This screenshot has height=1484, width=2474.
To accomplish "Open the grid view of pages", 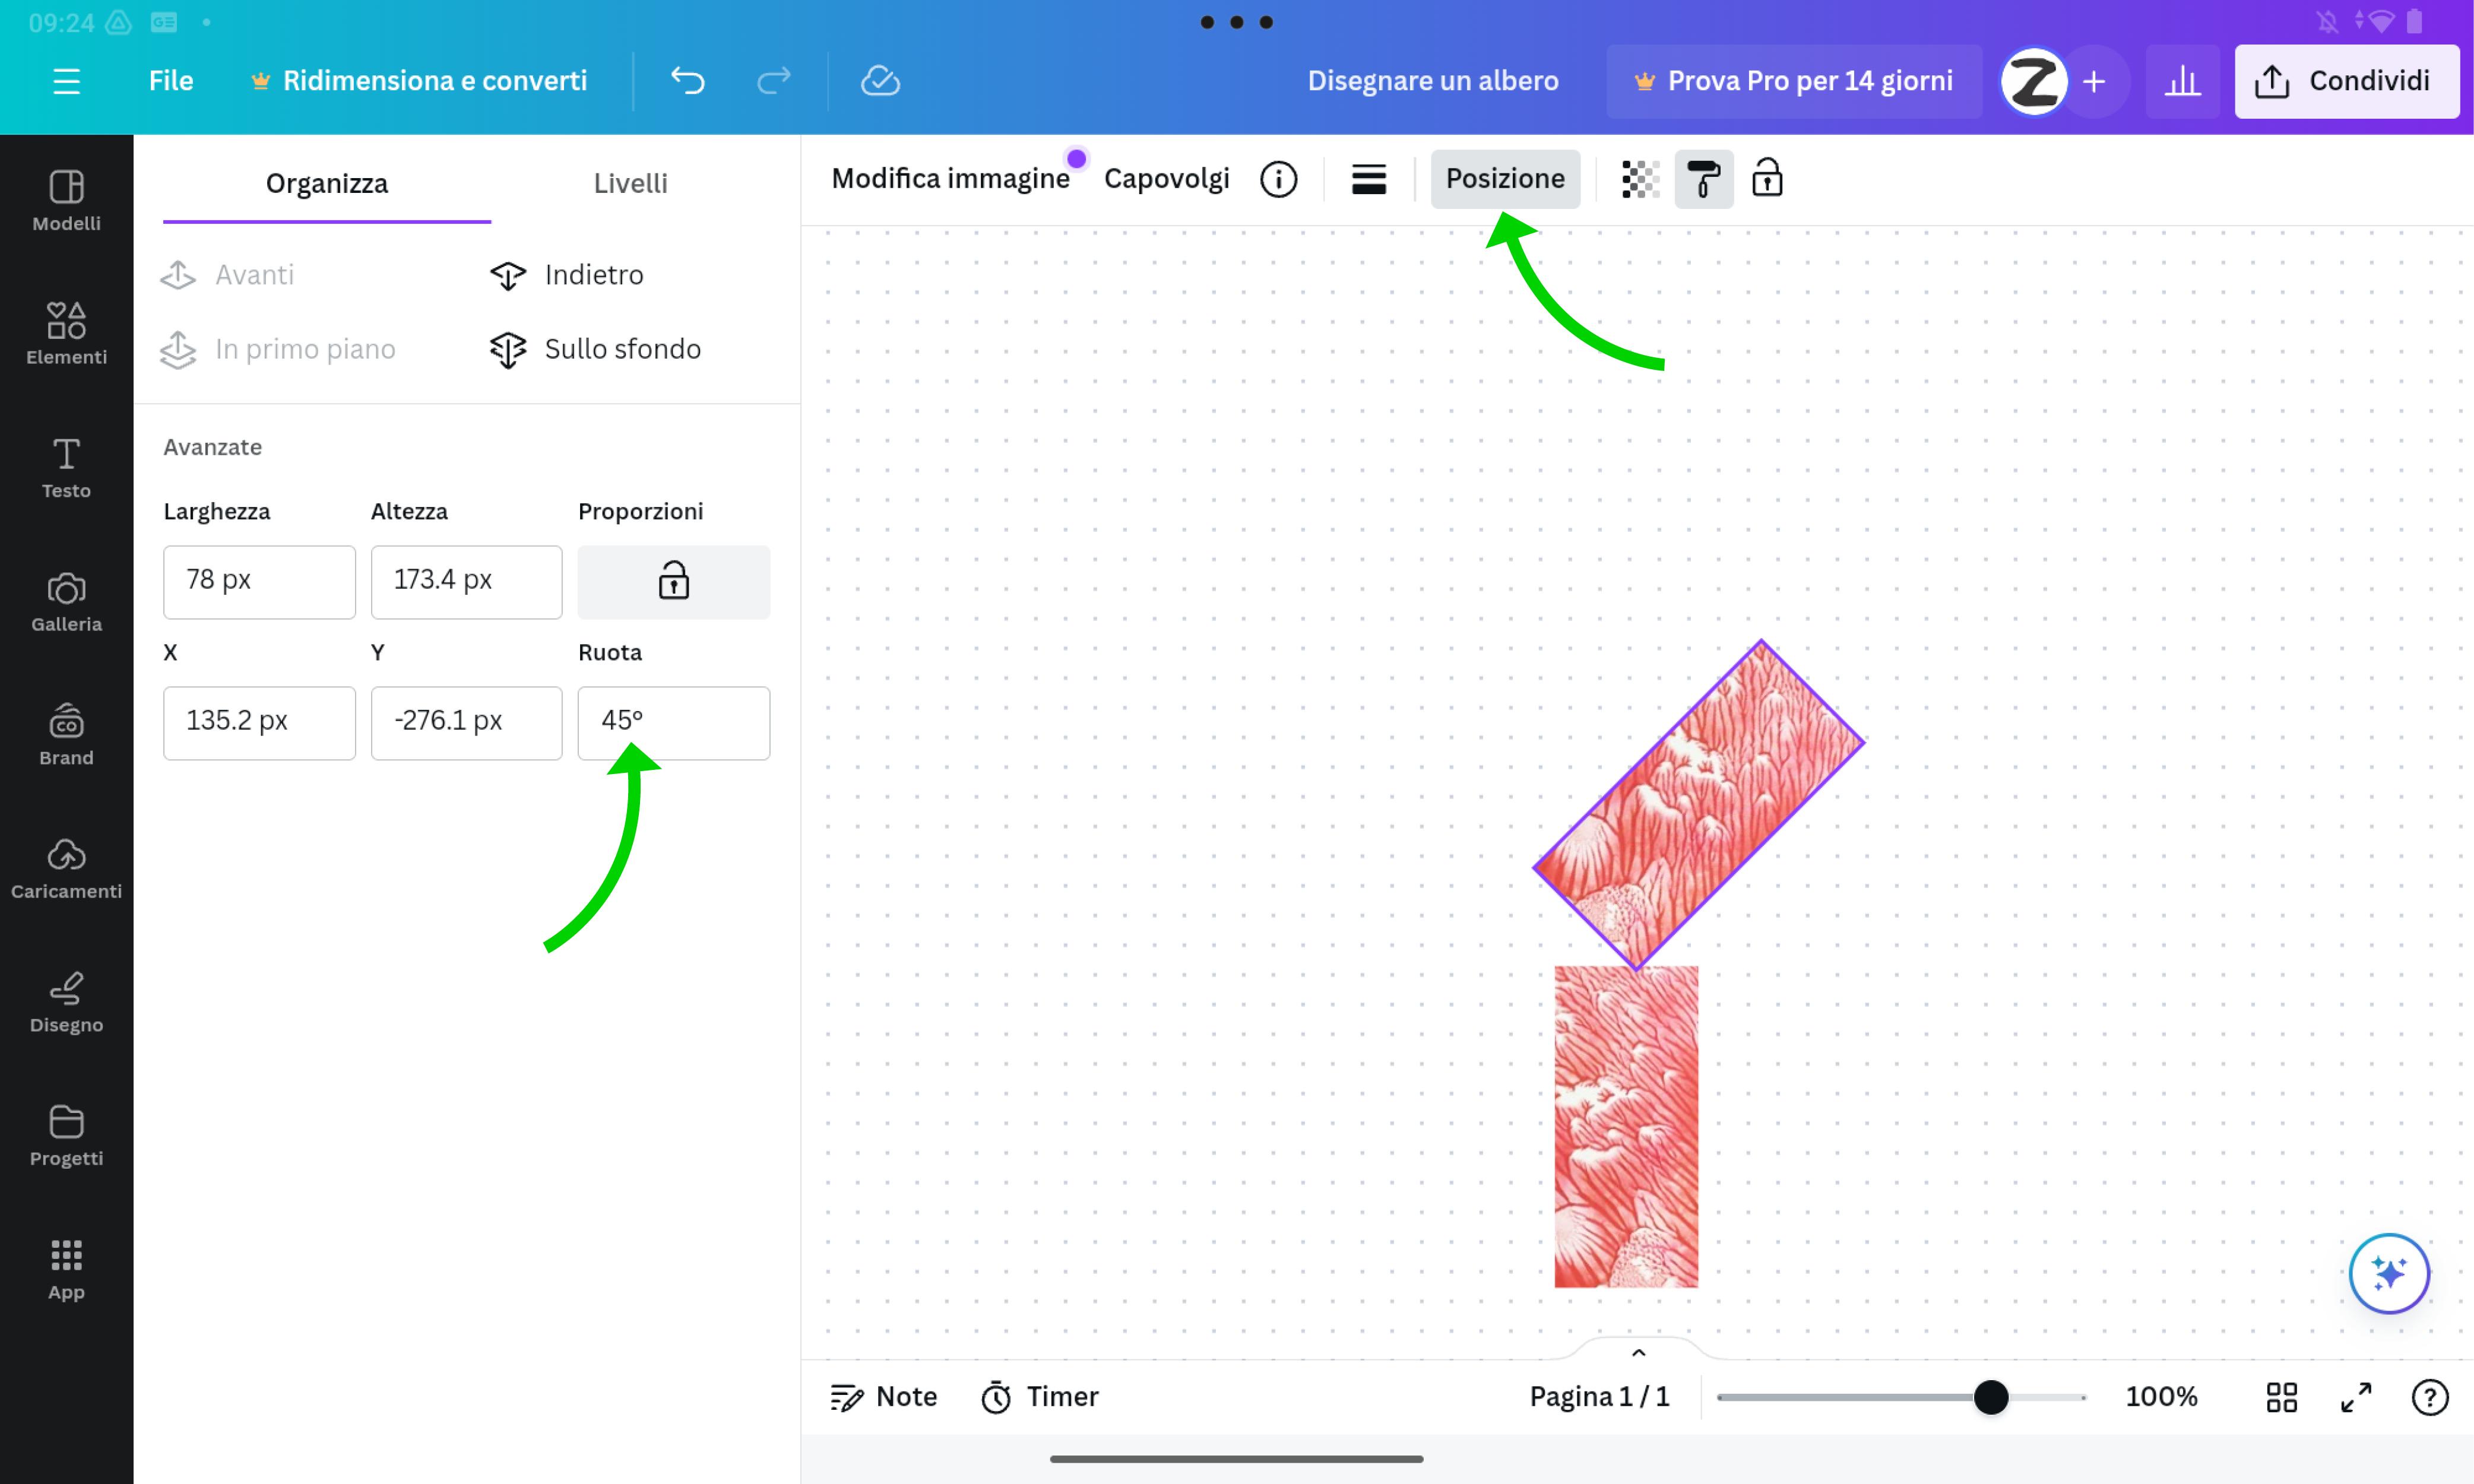I will point(2281,1397).
